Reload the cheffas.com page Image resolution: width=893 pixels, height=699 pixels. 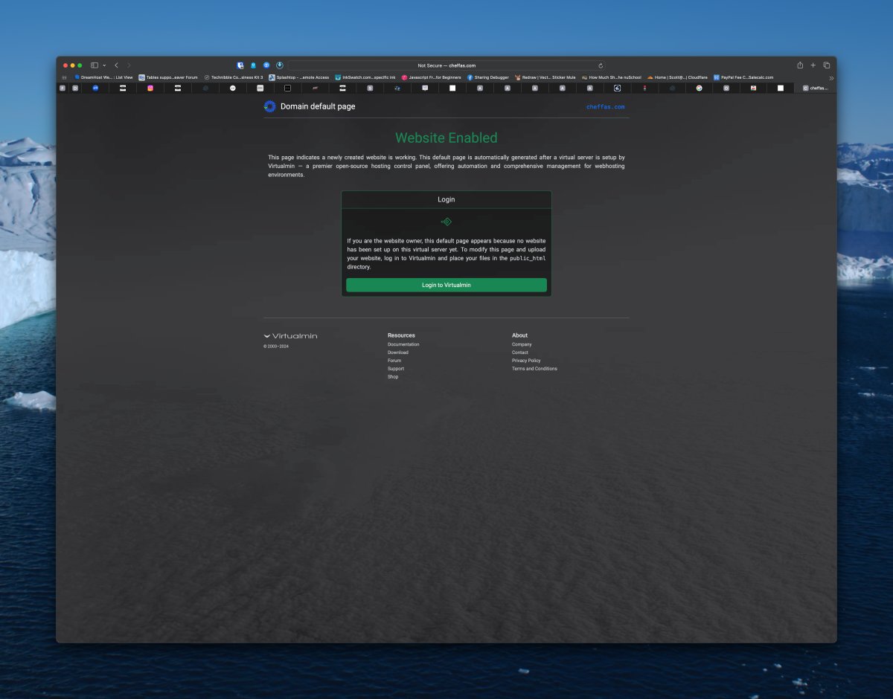[x=601, y=65]
